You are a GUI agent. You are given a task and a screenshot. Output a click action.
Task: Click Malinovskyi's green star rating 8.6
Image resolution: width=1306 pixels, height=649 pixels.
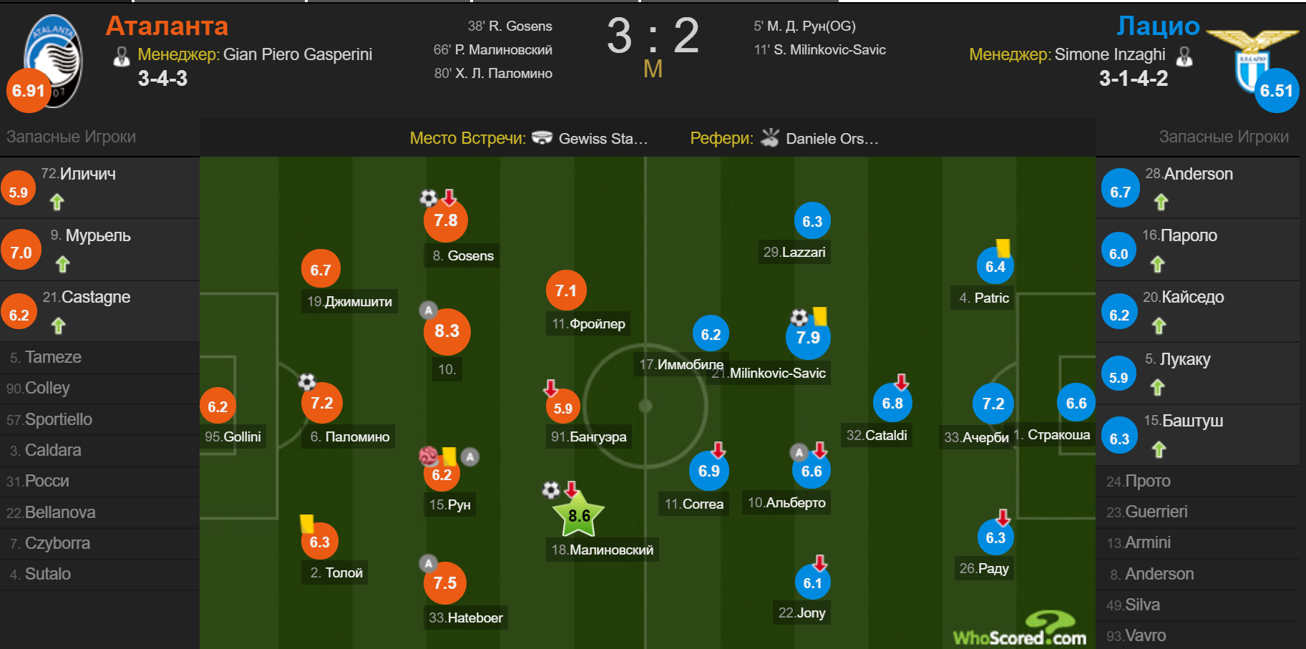tap(578, 515)
